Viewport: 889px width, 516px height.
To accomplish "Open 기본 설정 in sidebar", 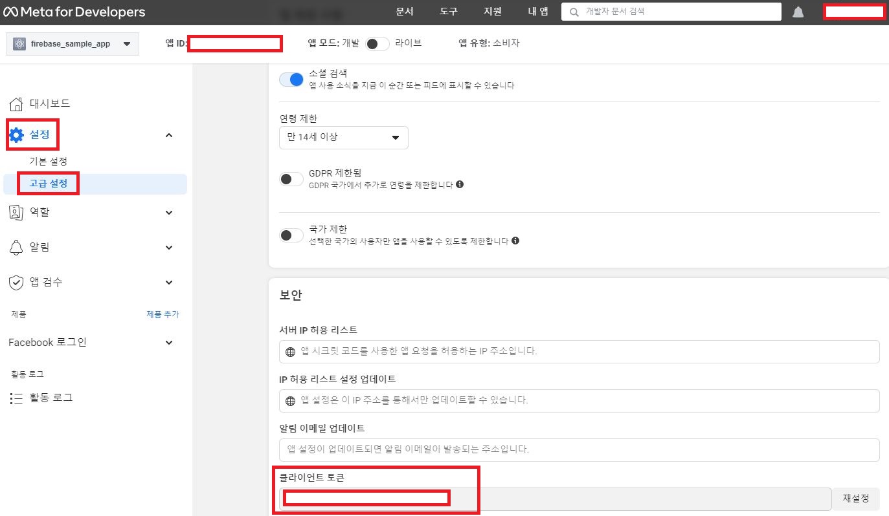I will click(49, 161).
